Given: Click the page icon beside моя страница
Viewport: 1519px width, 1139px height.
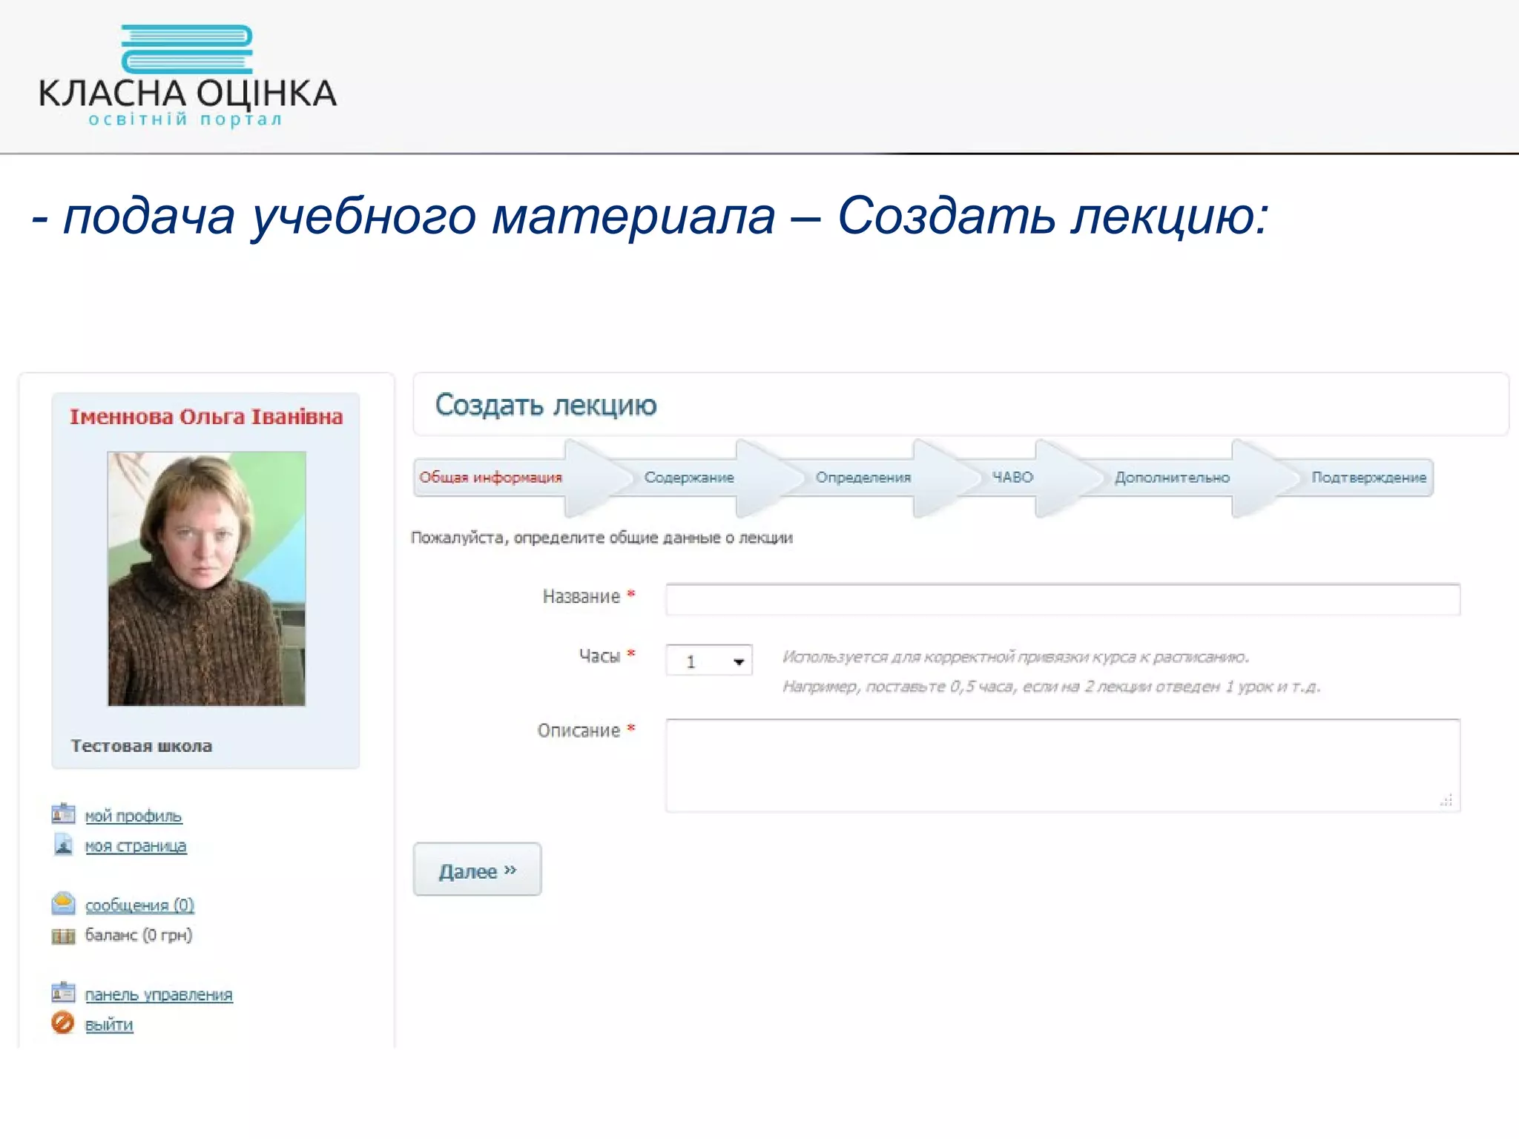Looking at the screenshot, I should [64, 845].
